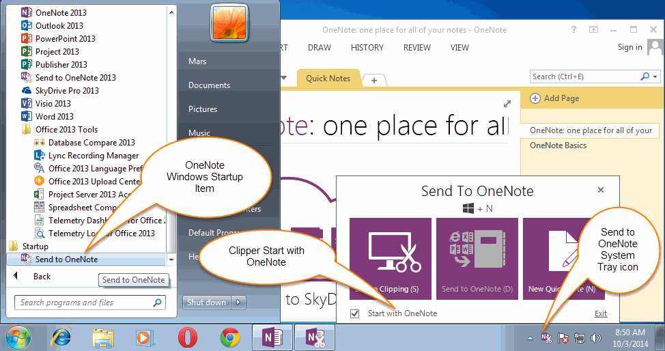Click the volume speaker tray icon
This screenshot has width=665, height=351.
pos(596,338)
